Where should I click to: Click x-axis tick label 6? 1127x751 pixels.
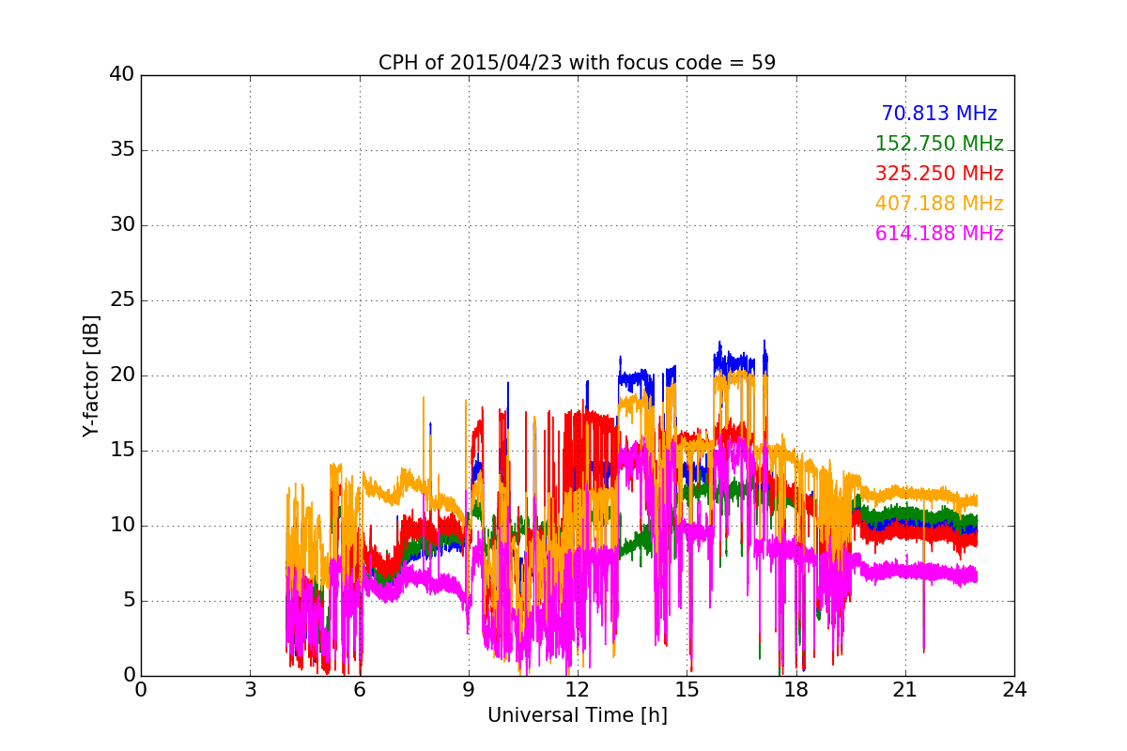[x=359, y=690]
